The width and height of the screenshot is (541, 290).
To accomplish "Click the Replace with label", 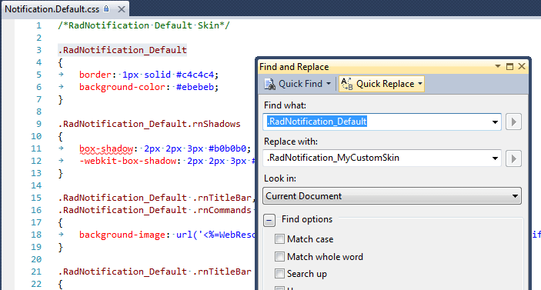I will [291, 142].
